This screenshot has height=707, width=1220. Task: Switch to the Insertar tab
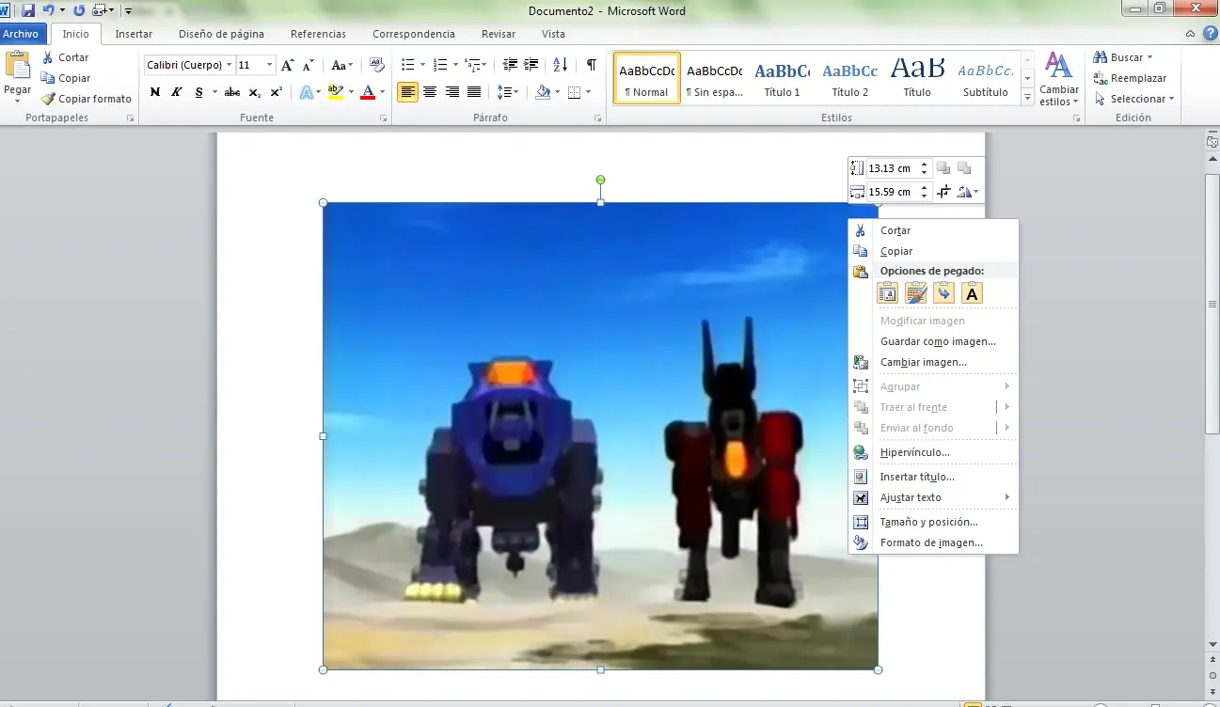pos(134,34)
